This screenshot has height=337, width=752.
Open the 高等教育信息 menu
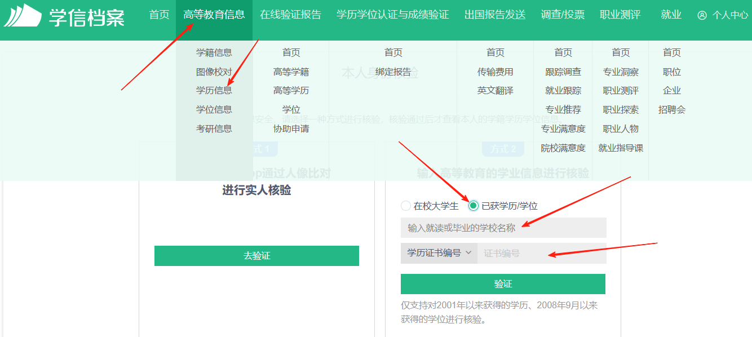pos(214,15)
